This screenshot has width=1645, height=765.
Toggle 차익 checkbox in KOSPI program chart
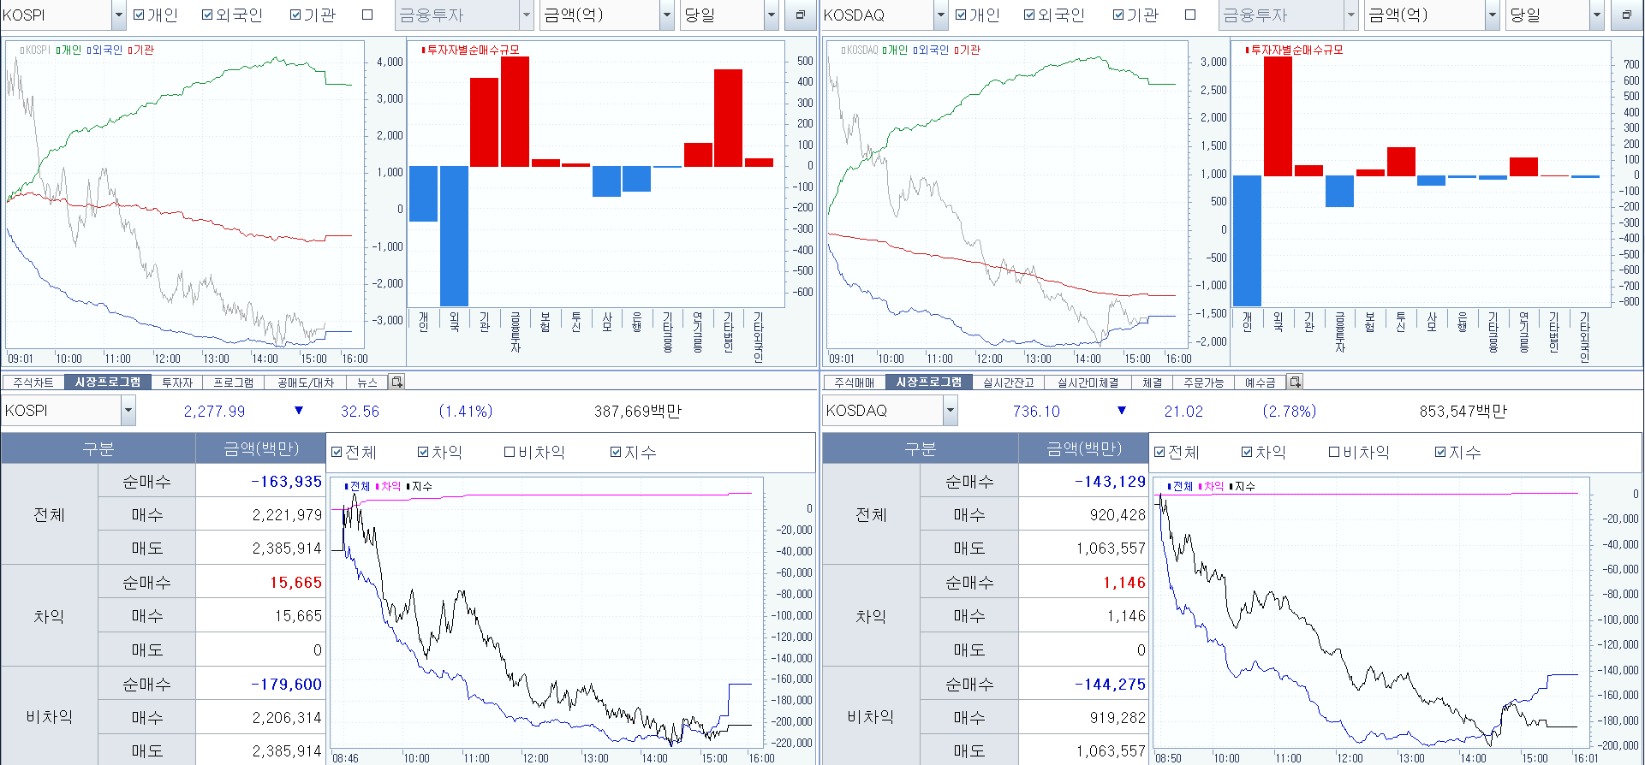[x=423, y=452]
